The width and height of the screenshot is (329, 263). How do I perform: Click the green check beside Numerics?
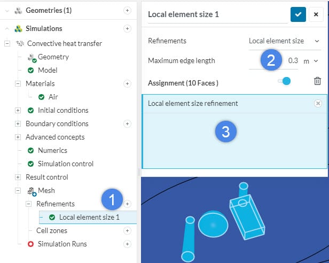[30, 150]
